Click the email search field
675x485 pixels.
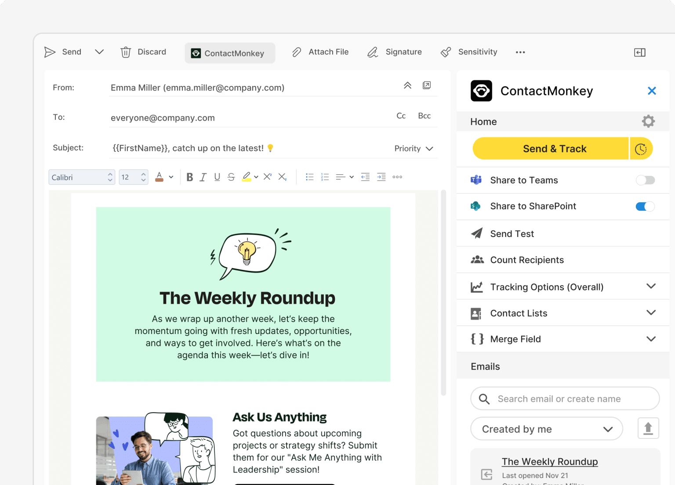565,399
